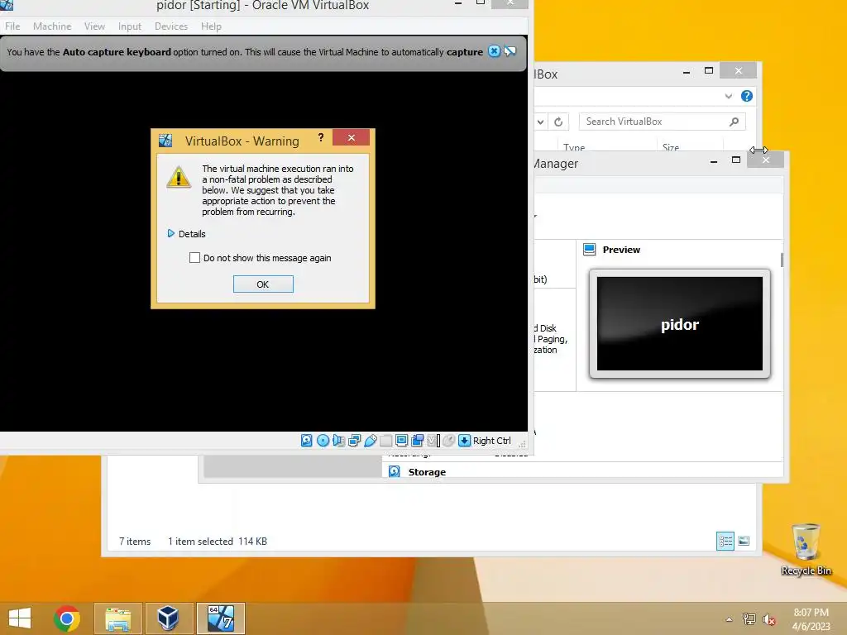
Task: Open the File menu
Action: click(x=12, y=26)
